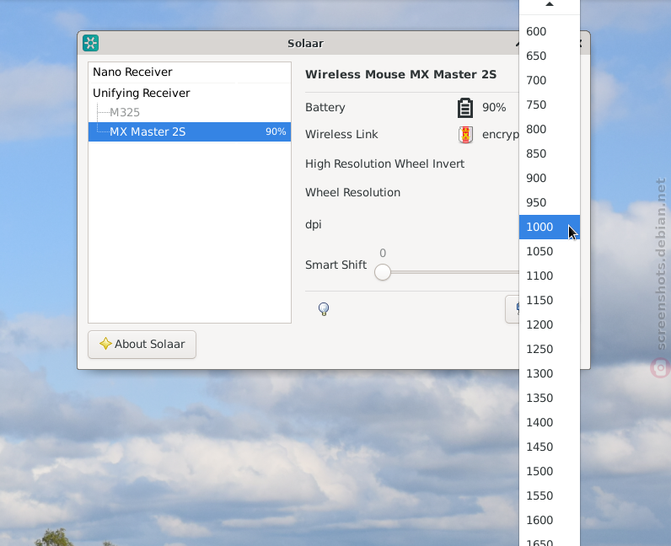This screenshot has width=671, height=546.
Task: Click the star icon on About Solaar
Action: coord(105,344)
